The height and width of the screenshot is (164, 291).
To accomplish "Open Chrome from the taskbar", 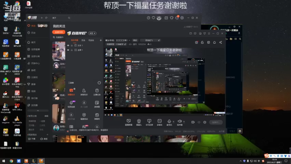I will click(x=11, y=161).
